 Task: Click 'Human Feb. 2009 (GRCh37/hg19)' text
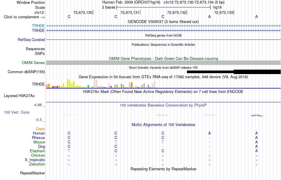point(132,2)
